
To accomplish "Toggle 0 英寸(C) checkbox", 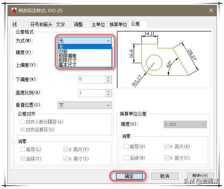I will pyautogui.click(x=167, y=158).
